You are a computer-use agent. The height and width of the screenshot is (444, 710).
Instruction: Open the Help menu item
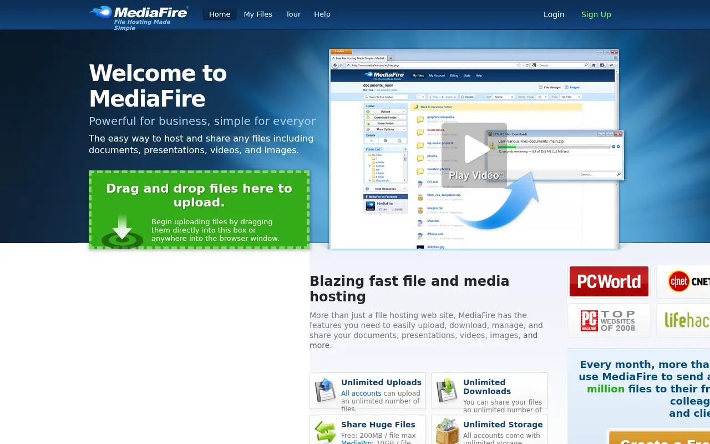(322, 14)
